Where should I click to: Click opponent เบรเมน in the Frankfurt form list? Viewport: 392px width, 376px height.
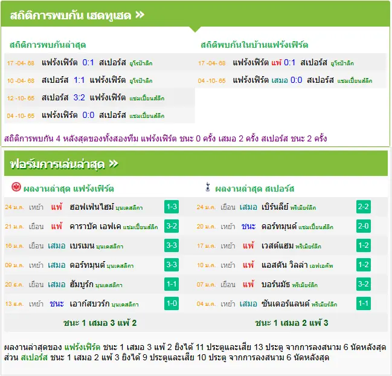pos(82,245)
